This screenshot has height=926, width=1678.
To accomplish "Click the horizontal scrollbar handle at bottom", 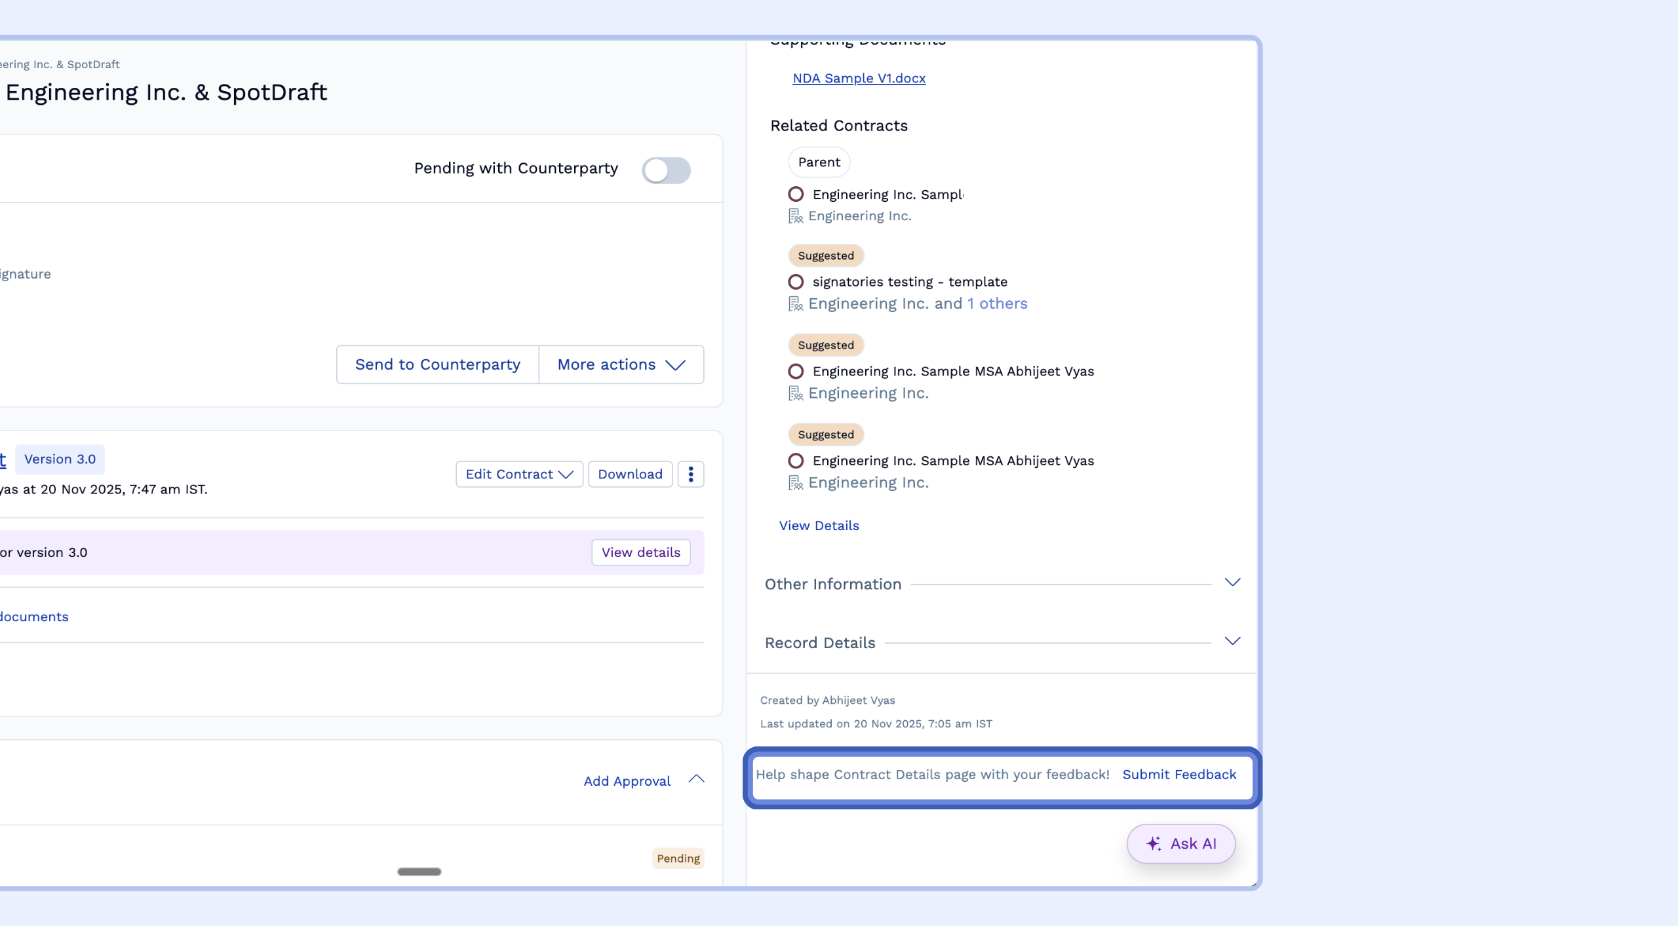I will (419, 872).
